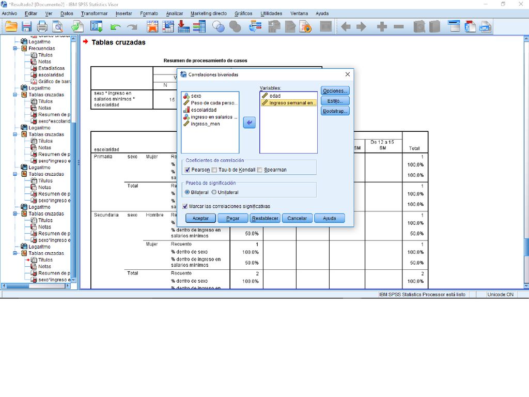
Task: Click the green Undo arrow icon
Action: pyautogui.click(x=116, y=27)
